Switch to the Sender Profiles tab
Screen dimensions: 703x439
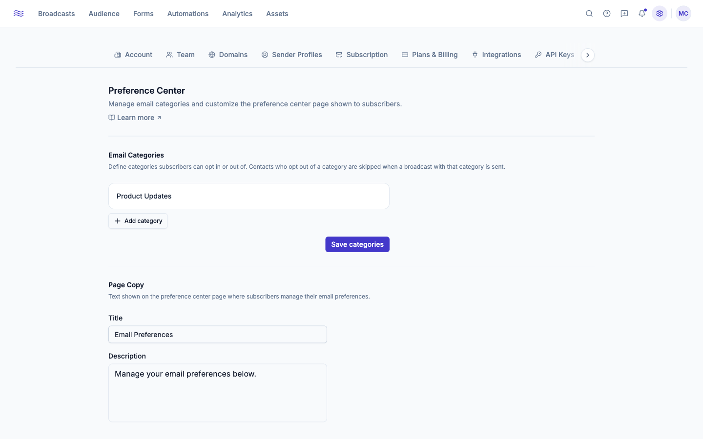tap(291, 55)
